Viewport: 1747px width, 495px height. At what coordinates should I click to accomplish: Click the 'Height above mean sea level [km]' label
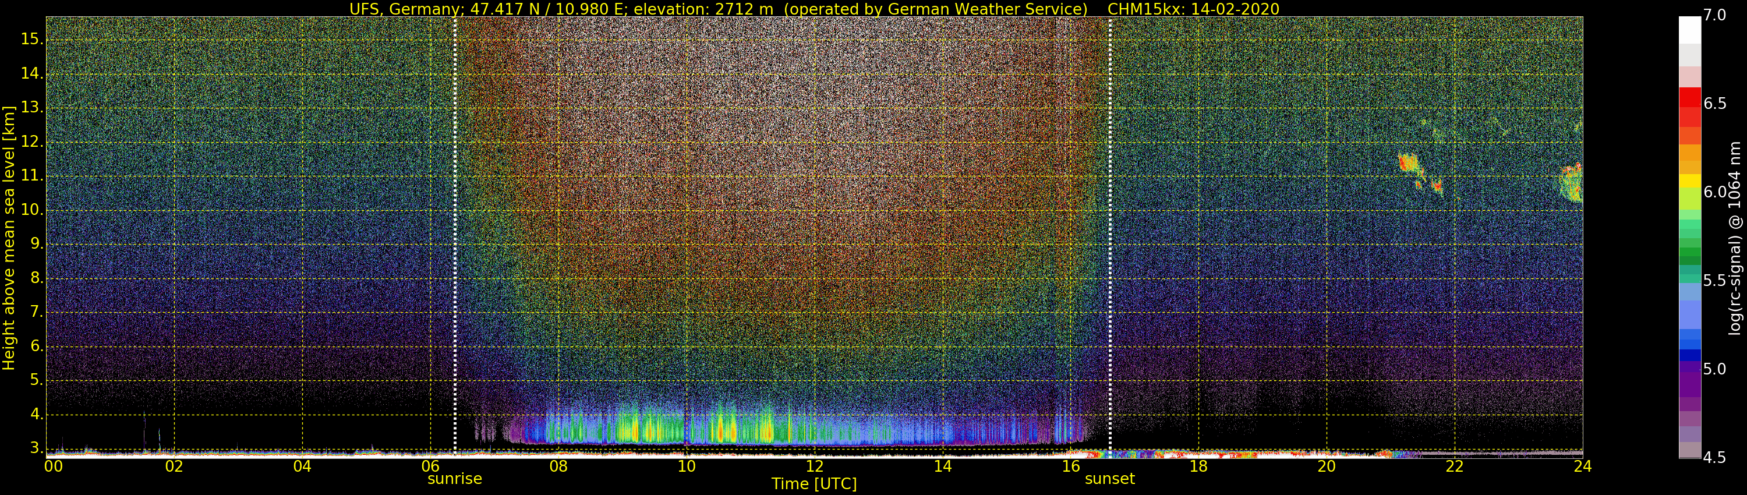9,238
